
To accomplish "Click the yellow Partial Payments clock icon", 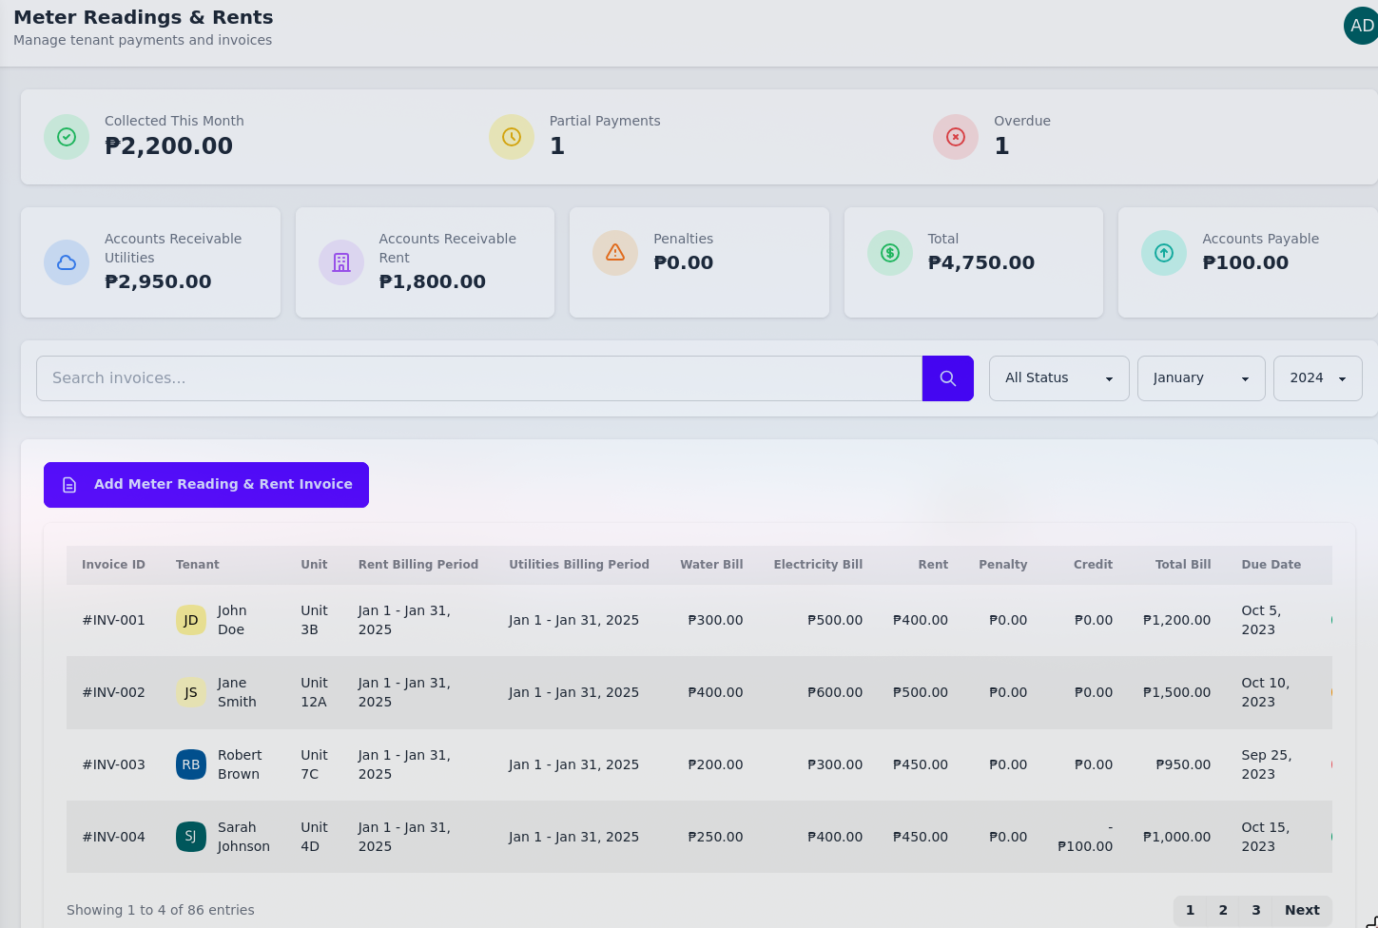I will [x=512, y=137].
